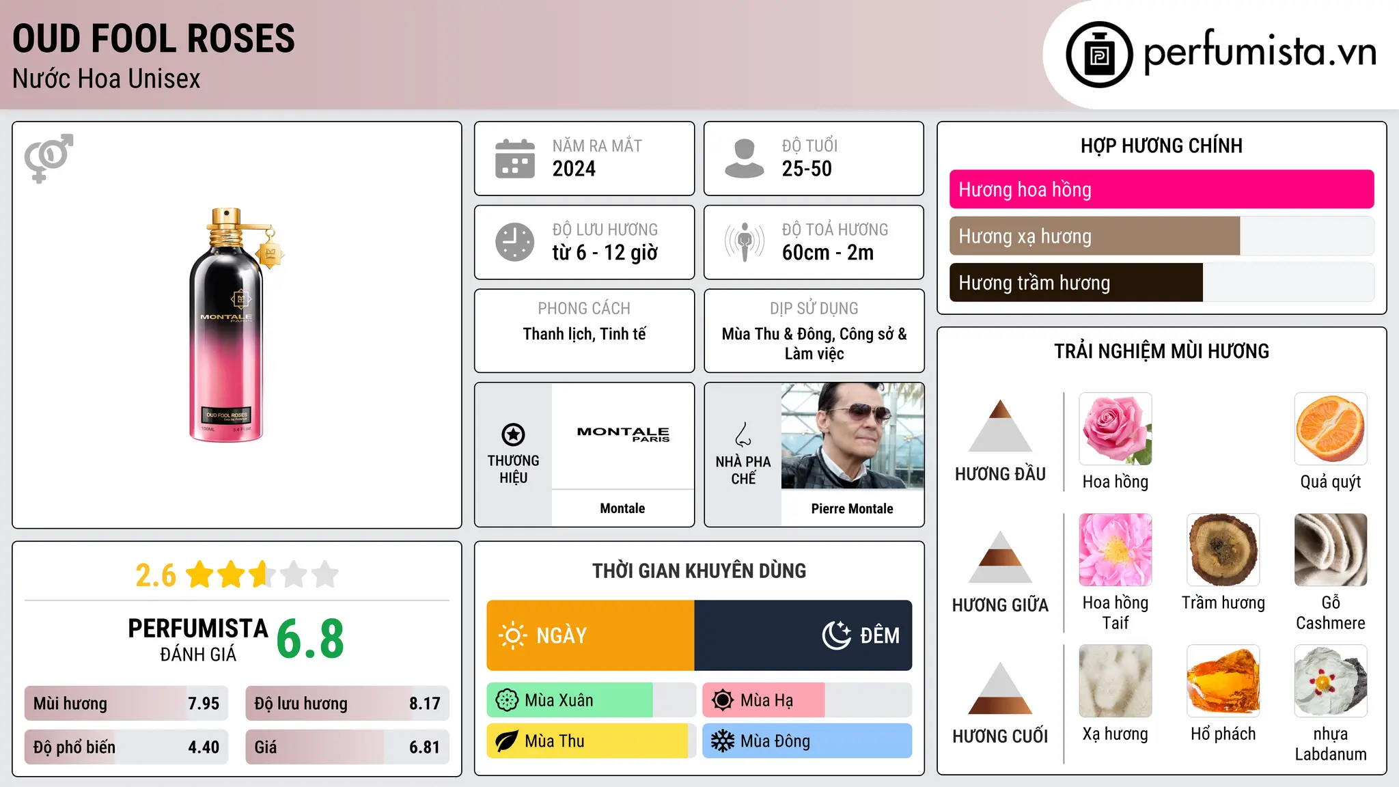Click the nose icon above Nhà pha chế
Viewport: 1399px width, 787px height.
(743, 434)
